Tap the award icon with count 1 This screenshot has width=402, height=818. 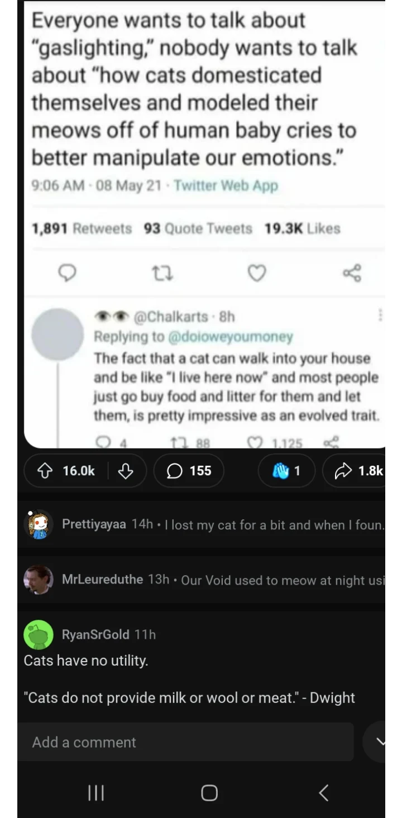coord(286,471)
